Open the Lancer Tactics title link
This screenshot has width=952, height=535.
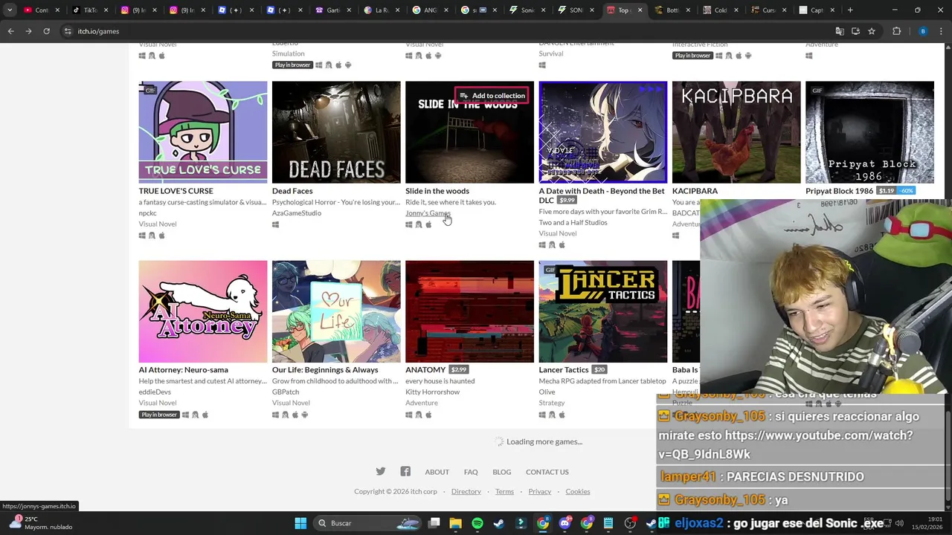coord(564,369)
